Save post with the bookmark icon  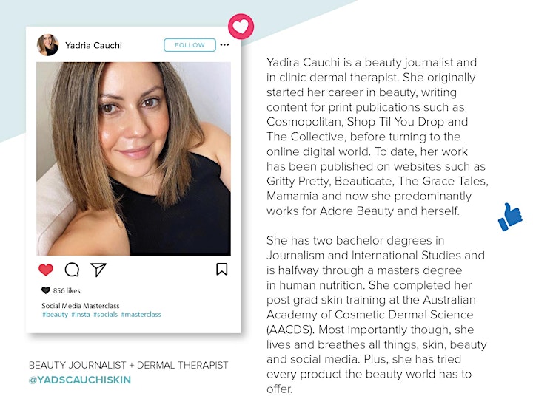tap(222, 269)
